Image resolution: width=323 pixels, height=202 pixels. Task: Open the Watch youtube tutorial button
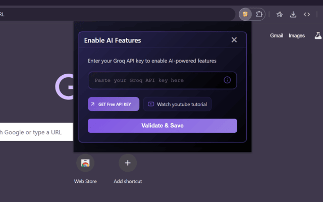tap(177, 104)
